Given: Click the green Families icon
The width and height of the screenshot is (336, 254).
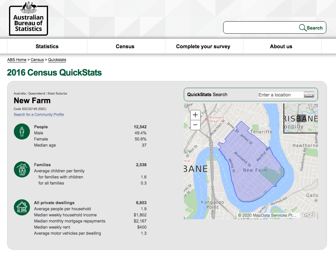Looking at the screenshot, I should pyautogui.click(x=22, y=169).
